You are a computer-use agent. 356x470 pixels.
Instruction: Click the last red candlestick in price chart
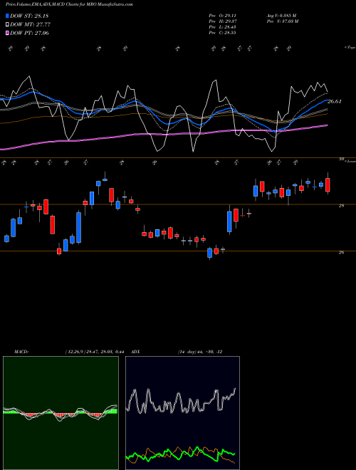click(x=328, y=185)
